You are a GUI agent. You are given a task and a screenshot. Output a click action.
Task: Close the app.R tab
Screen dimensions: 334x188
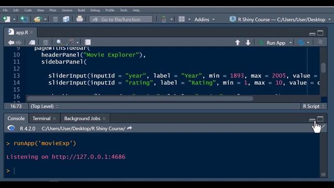tap(31, 32)
